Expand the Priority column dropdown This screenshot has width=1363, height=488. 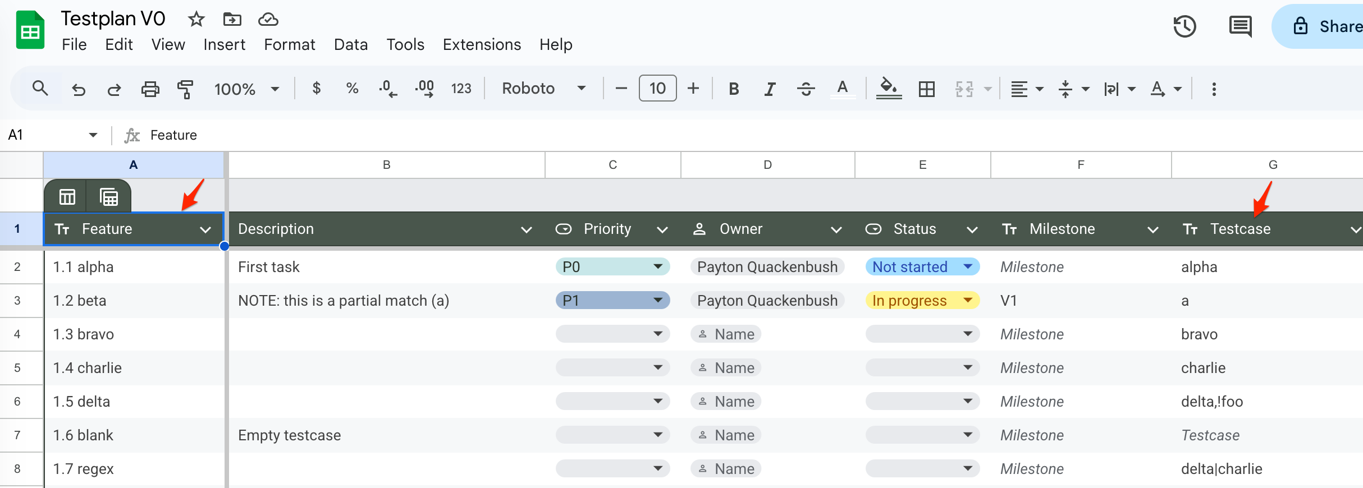pyautogui.click(x=662, y=229)
